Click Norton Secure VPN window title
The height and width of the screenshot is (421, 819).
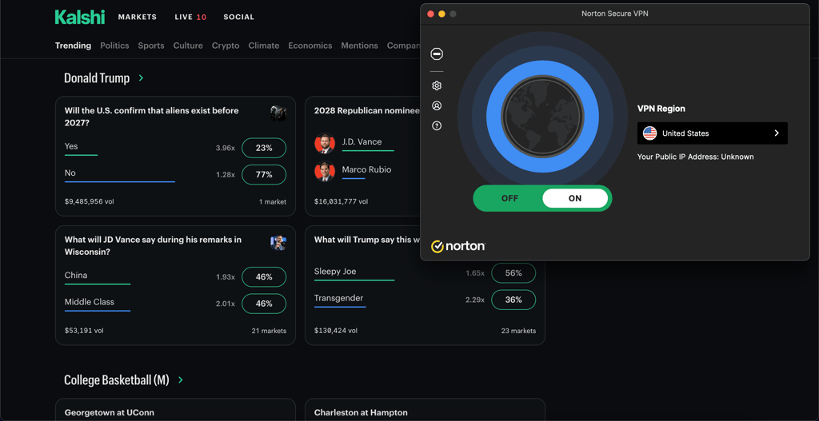(615, 14)
